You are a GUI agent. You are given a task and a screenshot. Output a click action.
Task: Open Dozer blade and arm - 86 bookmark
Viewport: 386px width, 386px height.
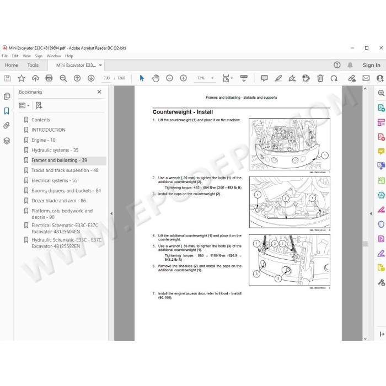point(58,201)
